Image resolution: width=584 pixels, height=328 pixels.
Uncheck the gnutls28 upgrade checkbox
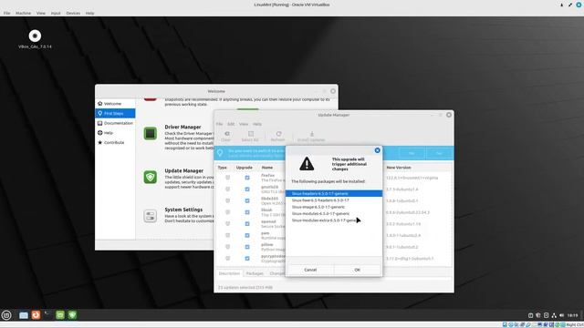(x=247, y=190)
